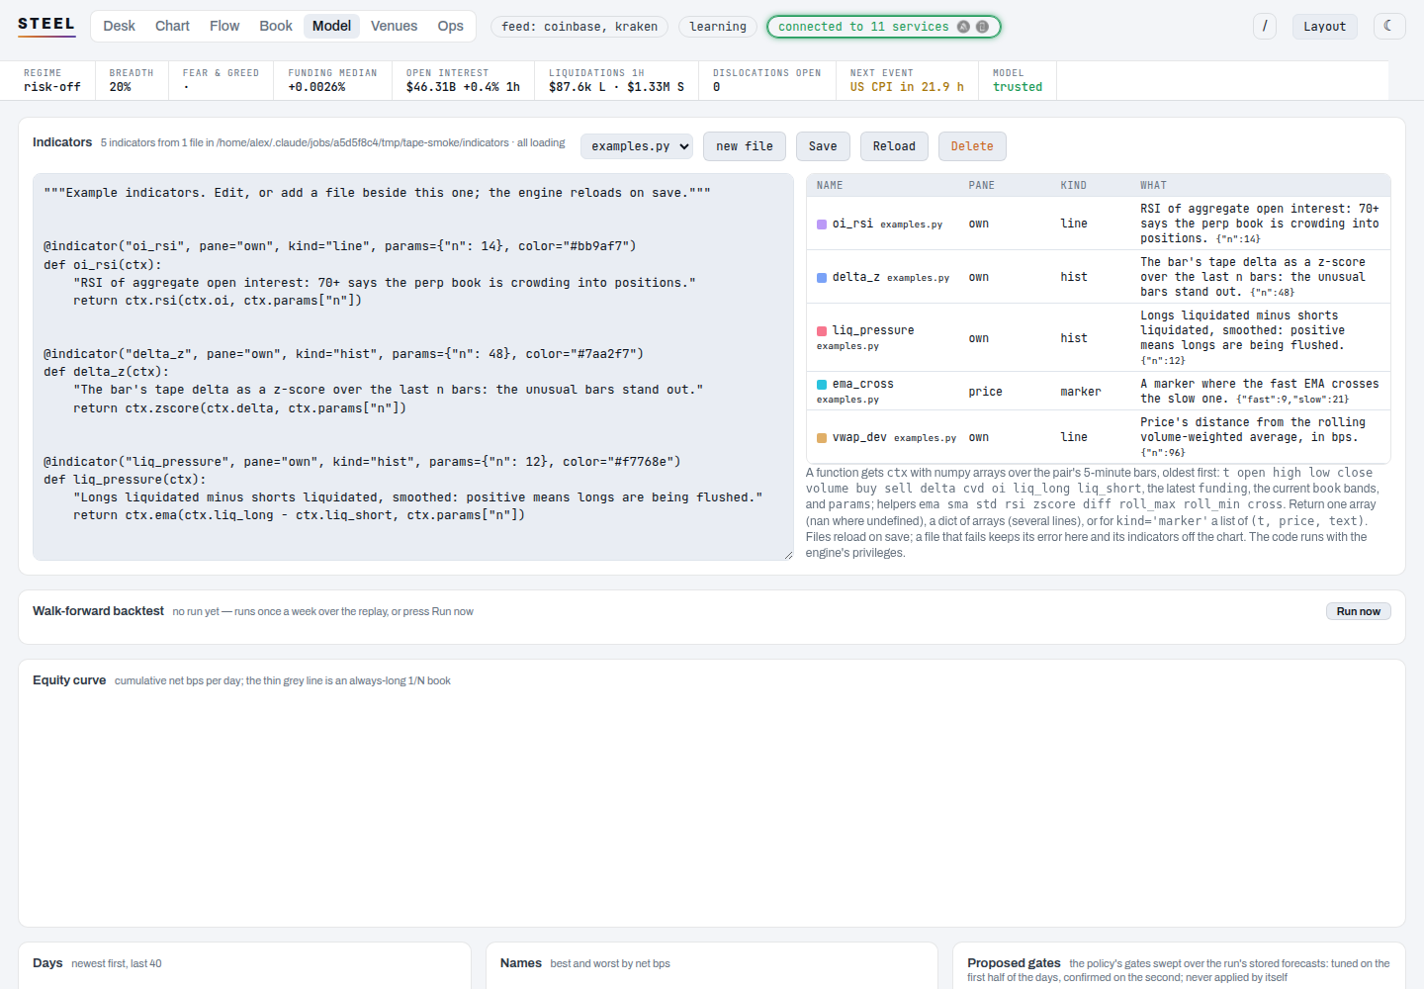Image resolution: width=1424 pixels, height=989 pixels.
Task: Click the connected to 11 services pill
Action: pyautogui.click(x=884, y=27)
